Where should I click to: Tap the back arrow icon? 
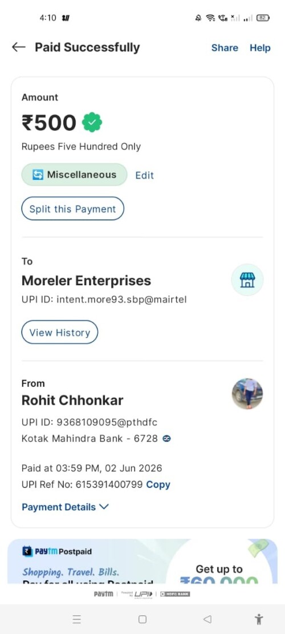pyautogui.click(x=19, y=47)
